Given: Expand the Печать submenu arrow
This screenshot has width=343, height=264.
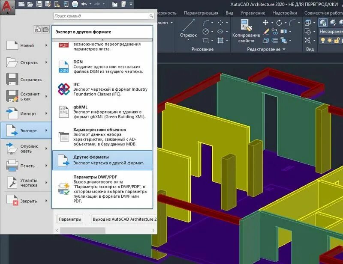Looking at the screenshot, I should (x=46, y=166).
